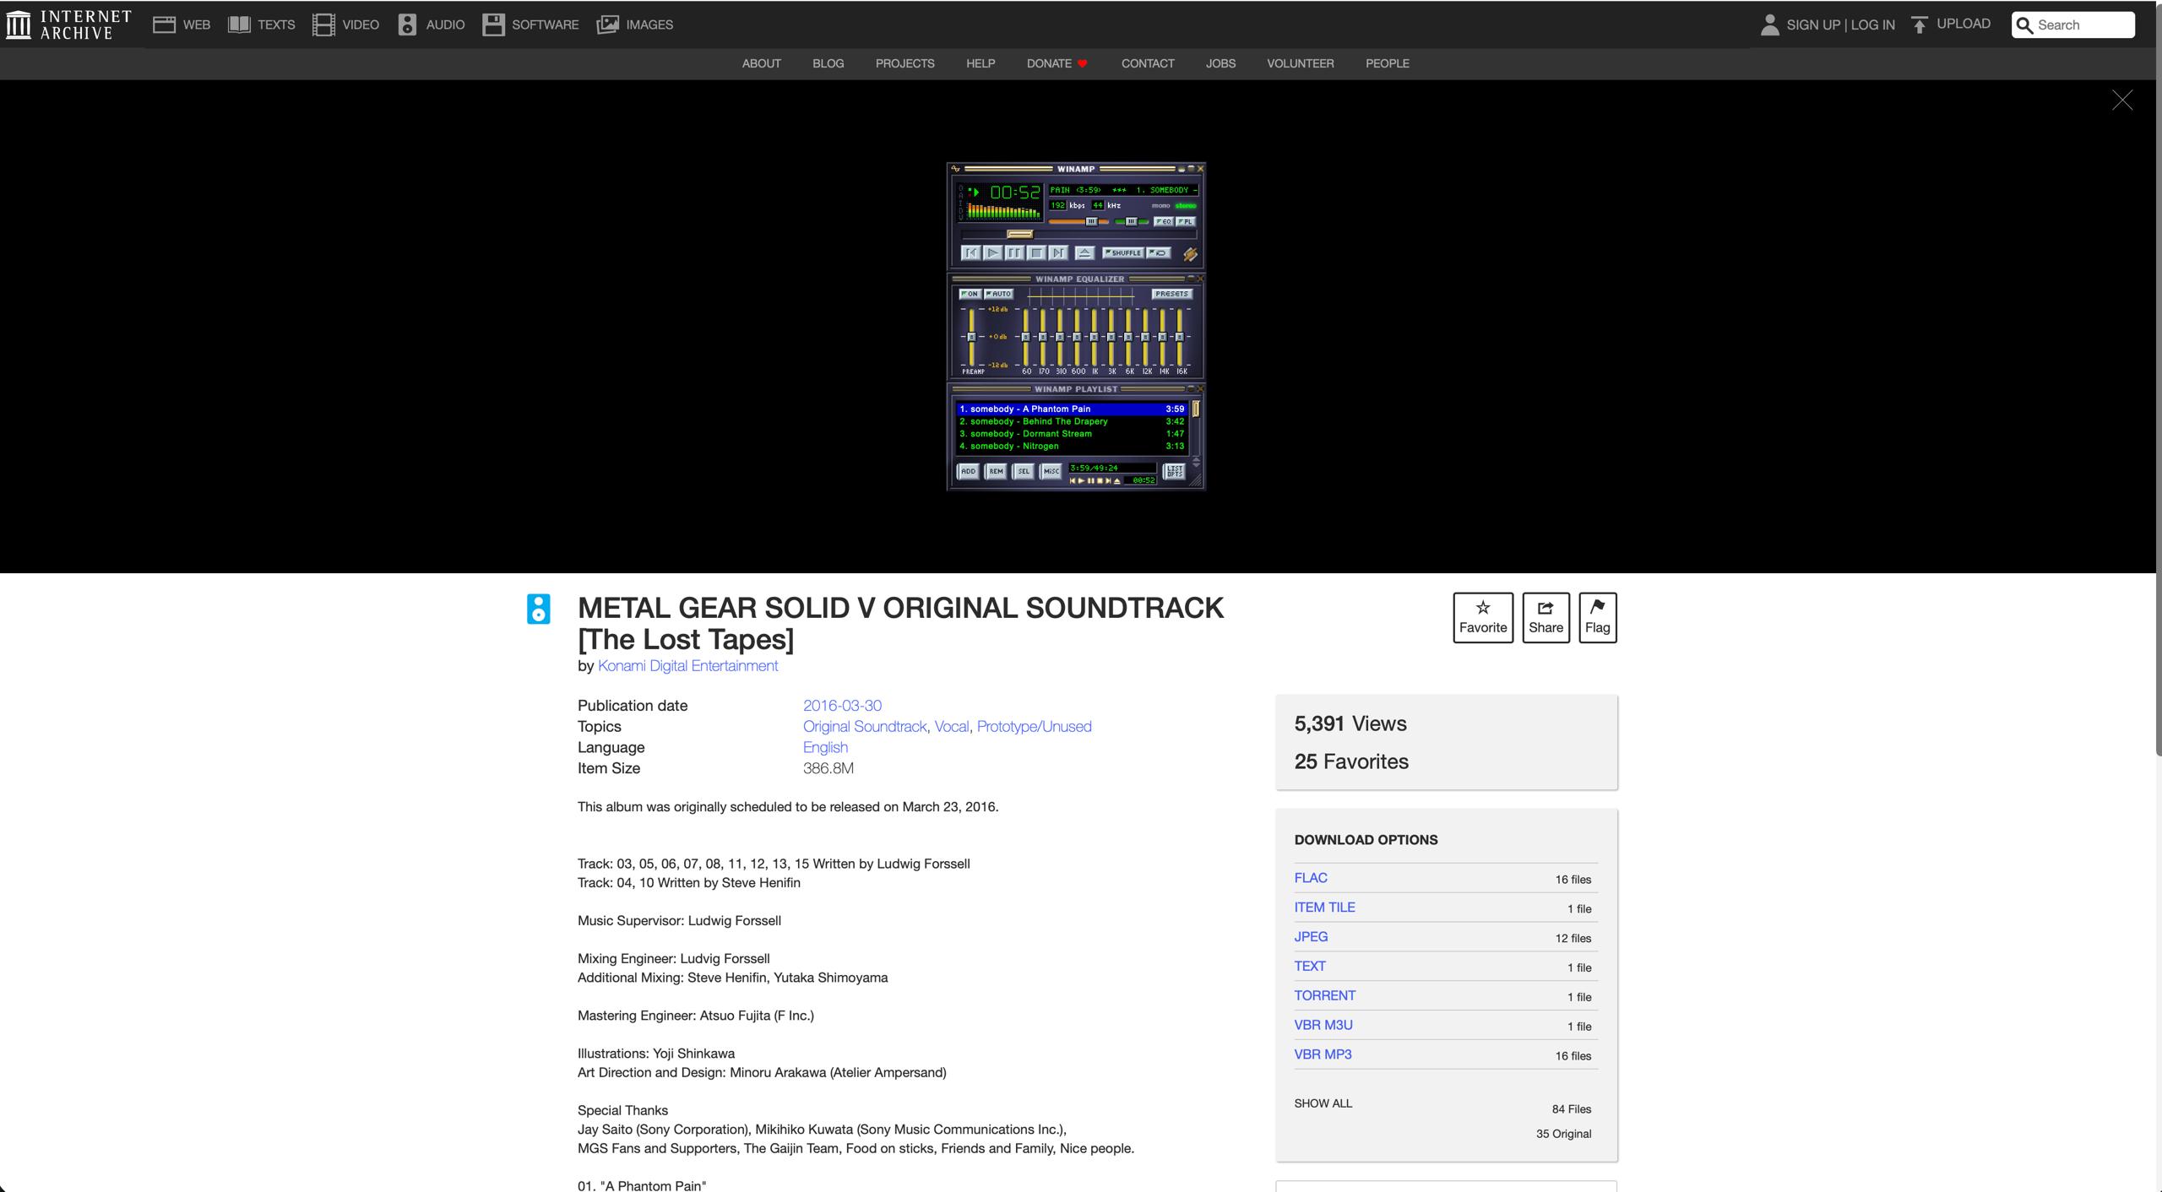The height and width of the screenshot is (1192, 2162).
Task: Open the Winamp main options menu icon
Action: pyautogui.click(x=956, y=169)
